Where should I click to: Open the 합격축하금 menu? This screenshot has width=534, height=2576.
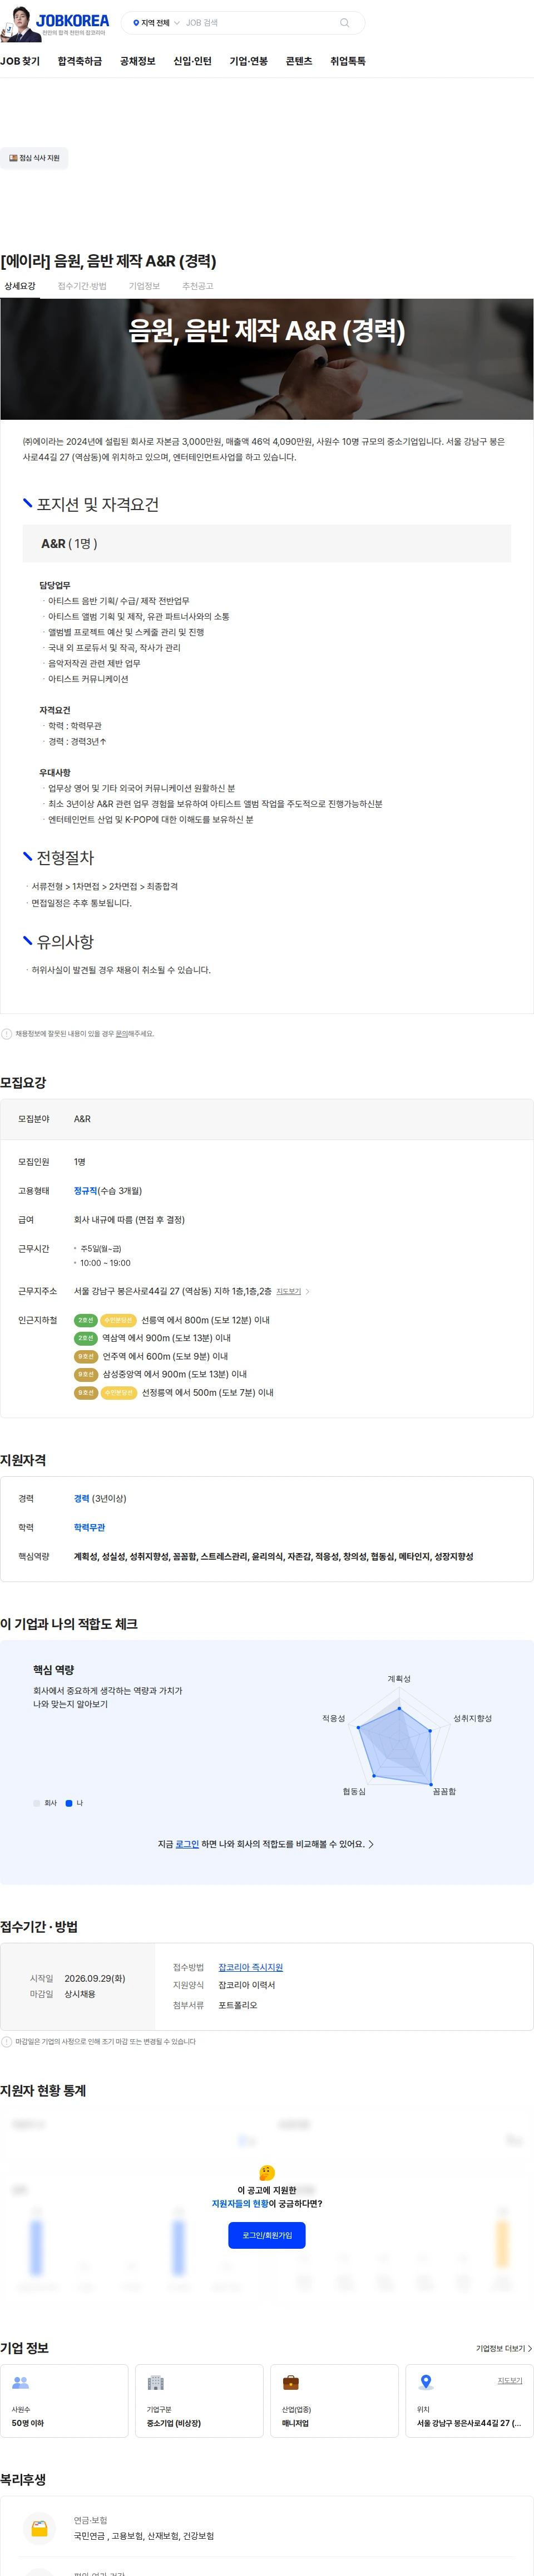point(80,61)
